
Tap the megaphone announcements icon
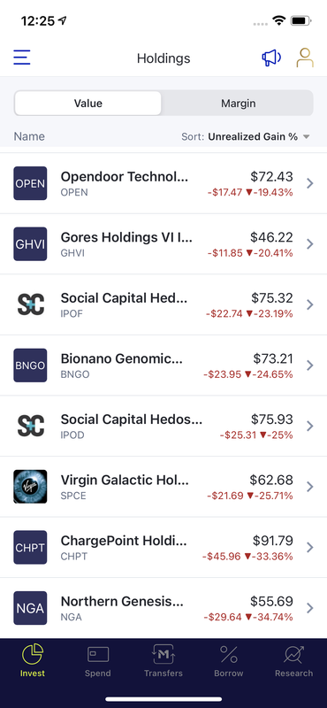click(271, 58)
